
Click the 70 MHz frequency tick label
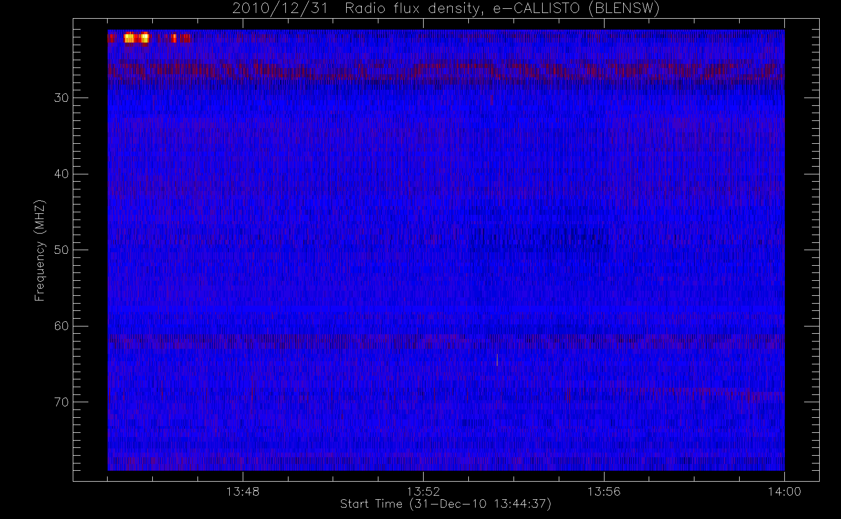pos(61,402)
